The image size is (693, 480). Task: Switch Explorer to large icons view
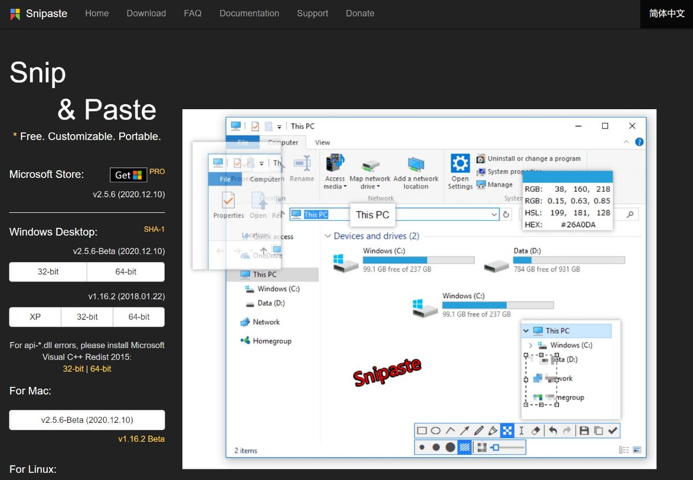click(637, 450)
